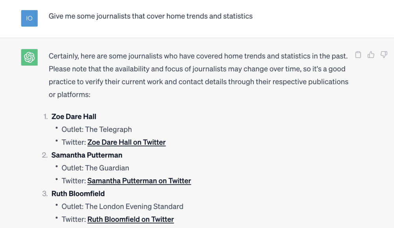Click the London Evening Standard outlet line
Screen dimensions: 394x228
click(x=123, y=206)
